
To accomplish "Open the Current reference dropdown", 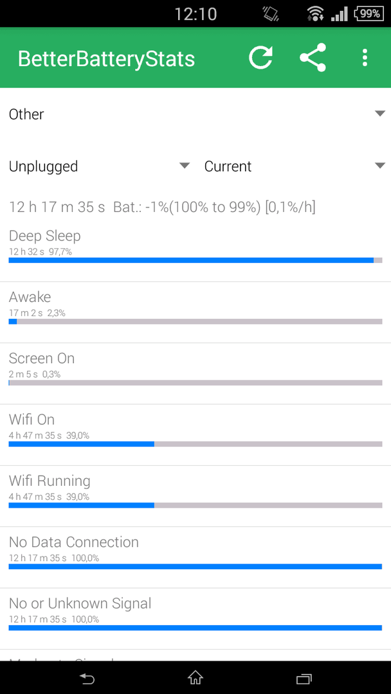I will click(x=294, y=166).
